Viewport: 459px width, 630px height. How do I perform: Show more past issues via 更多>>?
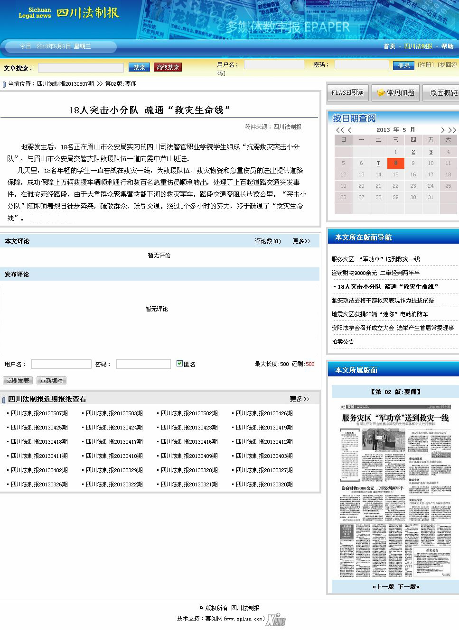pyautogui.click(x=300, y=399)
